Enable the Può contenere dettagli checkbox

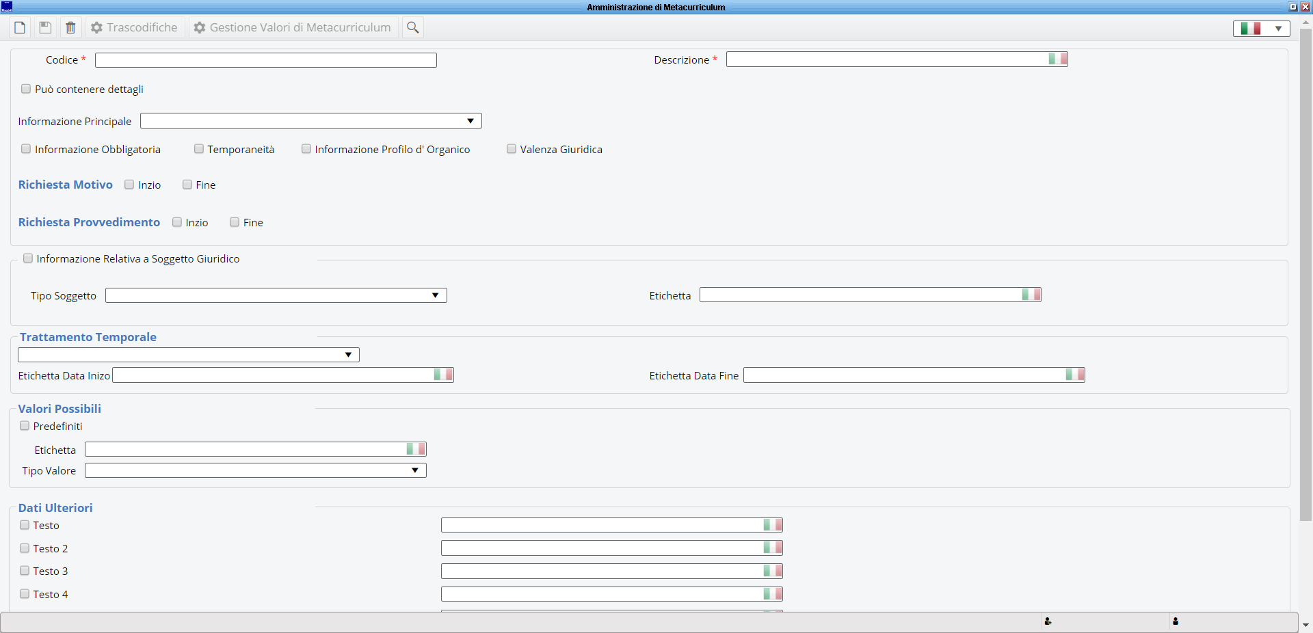click(x=26, y=89)
